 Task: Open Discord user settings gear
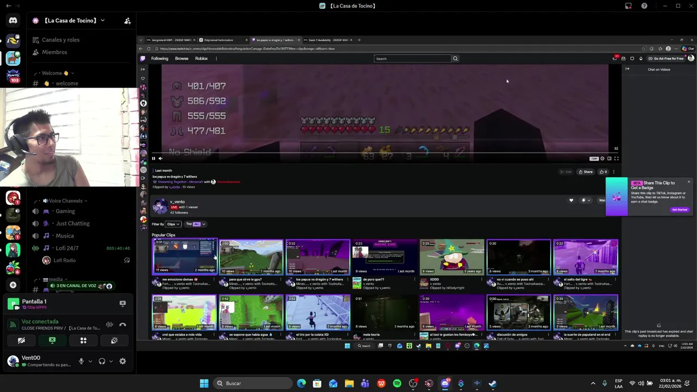pyautogui.click(x=123, y=361)
